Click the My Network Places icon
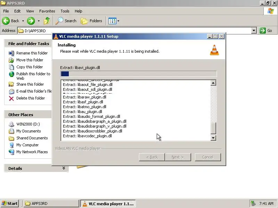Viewport: 278px width, 208px height. [11, 152]
